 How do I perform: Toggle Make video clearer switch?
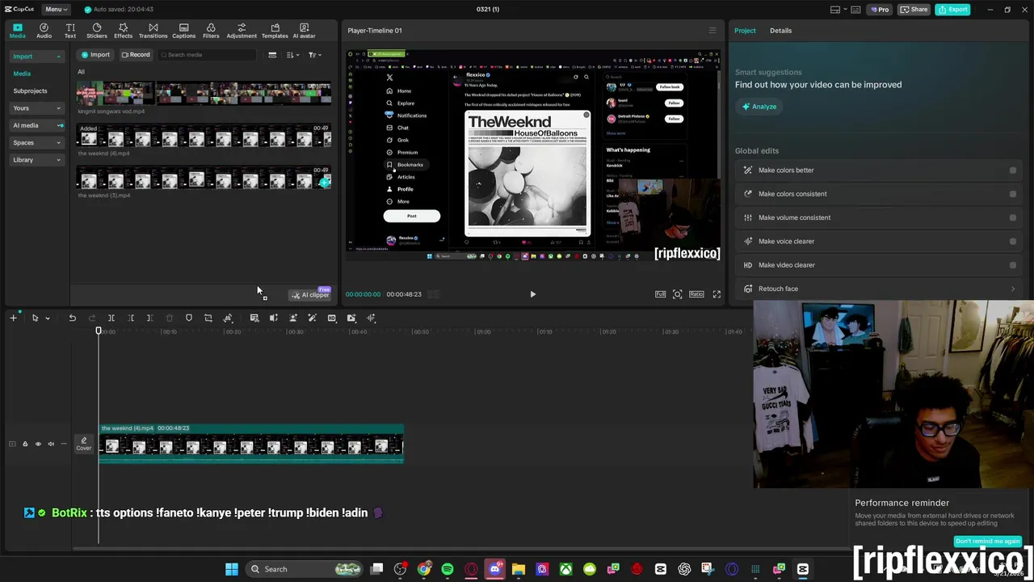click(1013, 265)
